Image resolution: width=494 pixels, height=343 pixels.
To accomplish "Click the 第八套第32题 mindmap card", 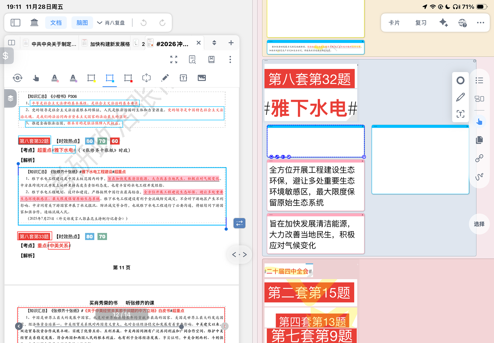I will [310, 79].
